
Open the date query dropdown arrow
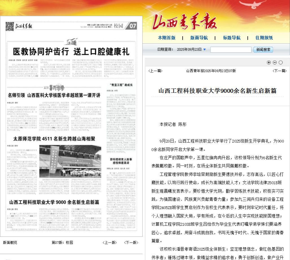pyautogui.click(x=205, y=50)
